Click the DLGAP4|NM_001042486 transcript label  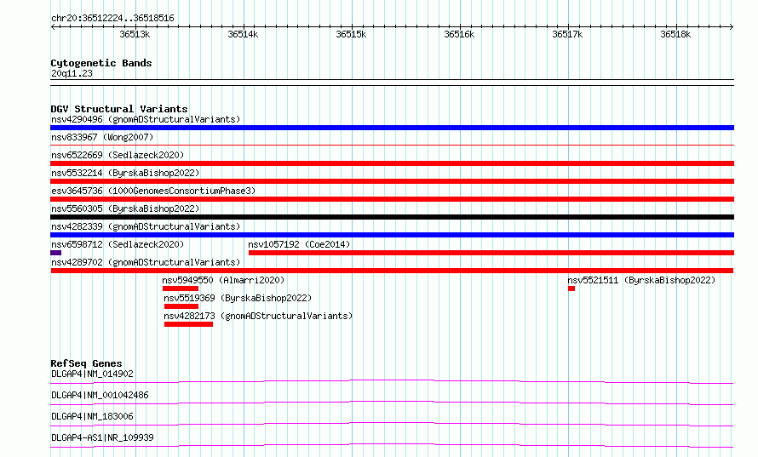100,395
